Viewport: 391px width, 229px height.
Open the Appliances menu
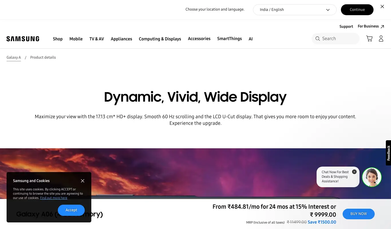click(121, 39)
